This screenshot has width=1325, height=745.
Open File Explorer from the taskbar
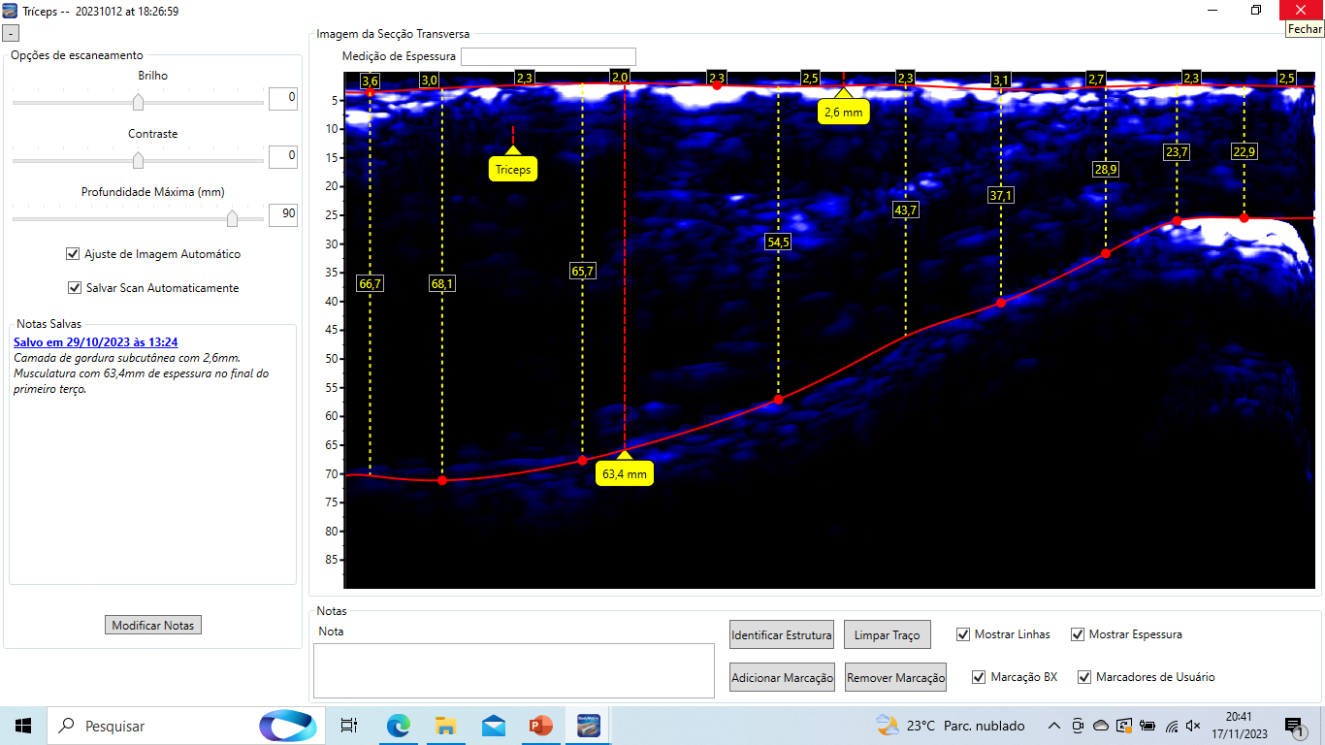tap(445, 726)
